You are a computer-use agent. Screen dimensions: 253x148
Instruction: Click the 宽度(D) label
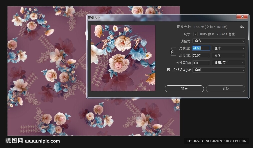[185, 48]
